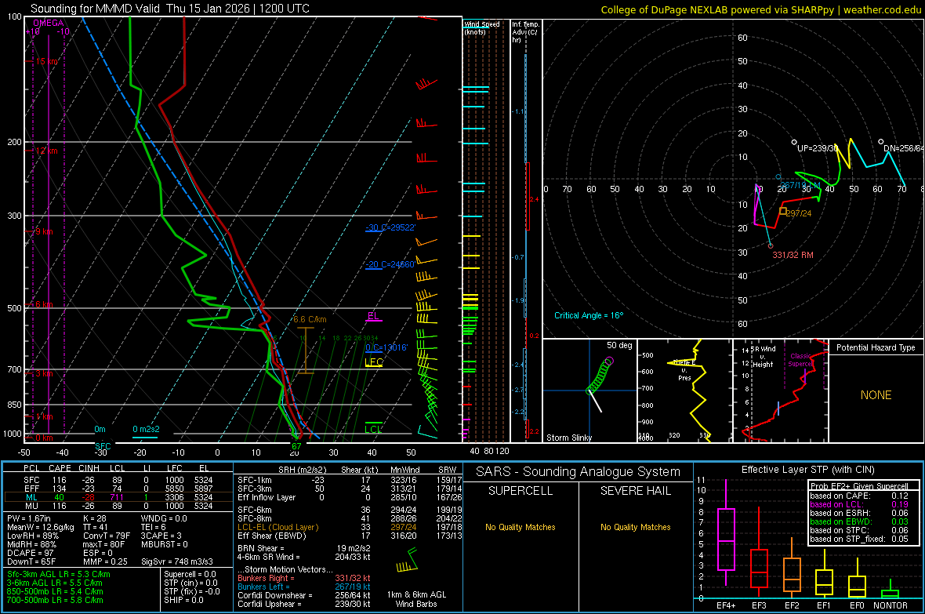Click the 6 km height marker

44,304
